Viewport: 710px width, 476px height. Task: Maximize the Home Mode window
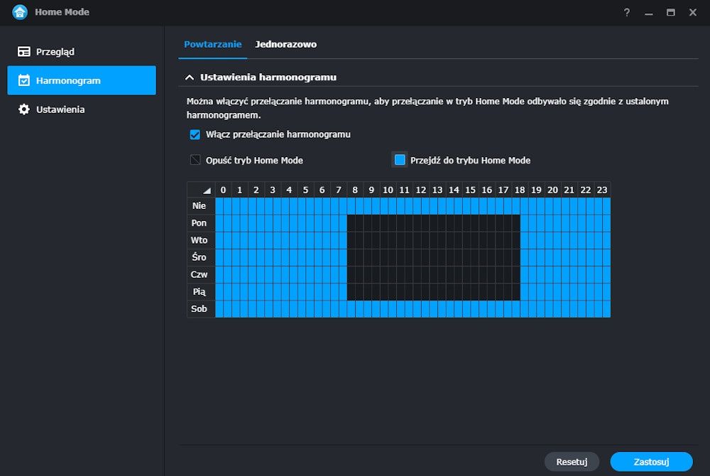pos(671,12)
